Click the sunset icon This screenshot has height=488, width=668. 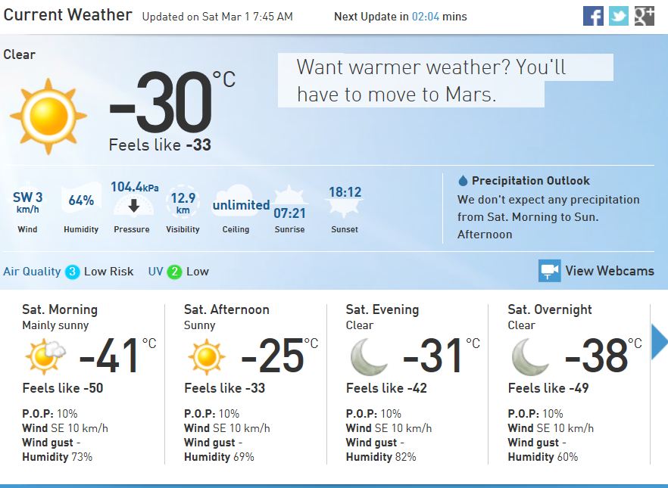pyautogui.click(x=345, y=202)
